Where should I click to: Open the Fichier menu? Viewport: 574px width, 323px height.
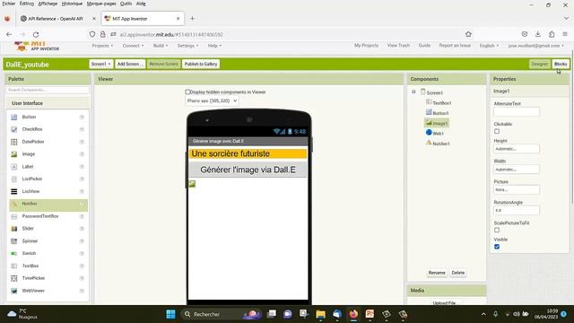pos(9,4)
